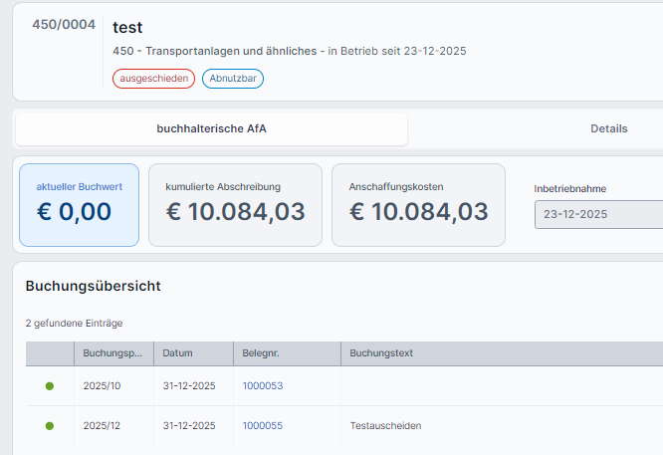The width and height of the screenshot is (663, 455).
Task: Select the kumulierte Abschreibung card
Action: [235, 204]
